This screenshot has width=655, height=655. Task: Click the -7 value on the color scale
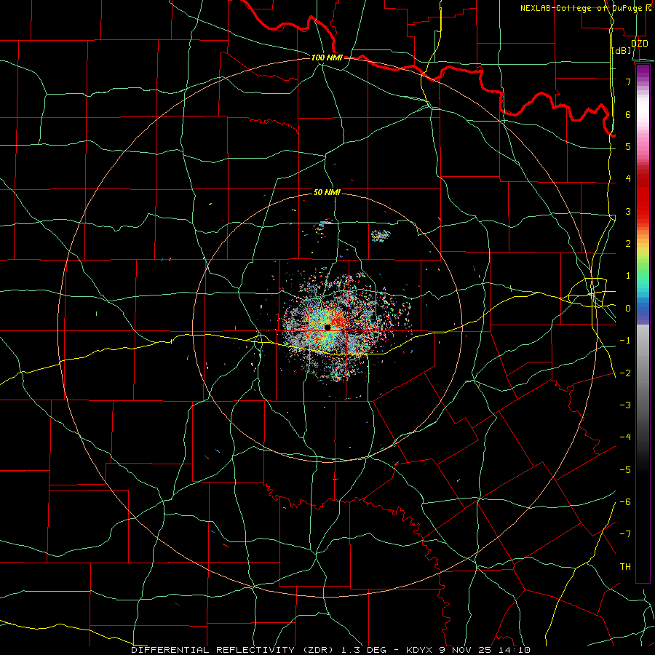[625, 534]
